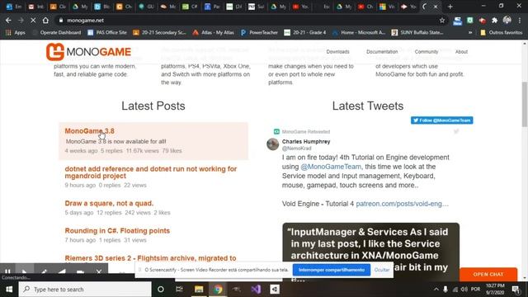Screen dimensions: 528x297
Task: Click the page vertical scrollbar thumb
Action: (525, 105)
